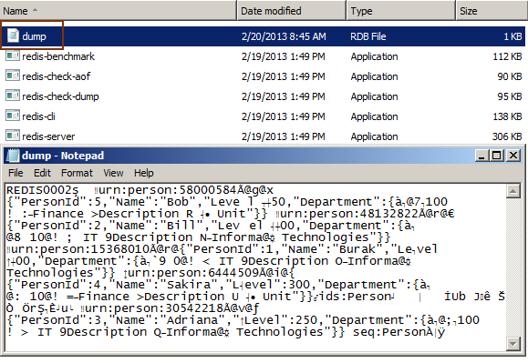Click the 'REDIS0002' text in Notepad
The height and width of the screenshot is (363, 528).
point(40,190)
